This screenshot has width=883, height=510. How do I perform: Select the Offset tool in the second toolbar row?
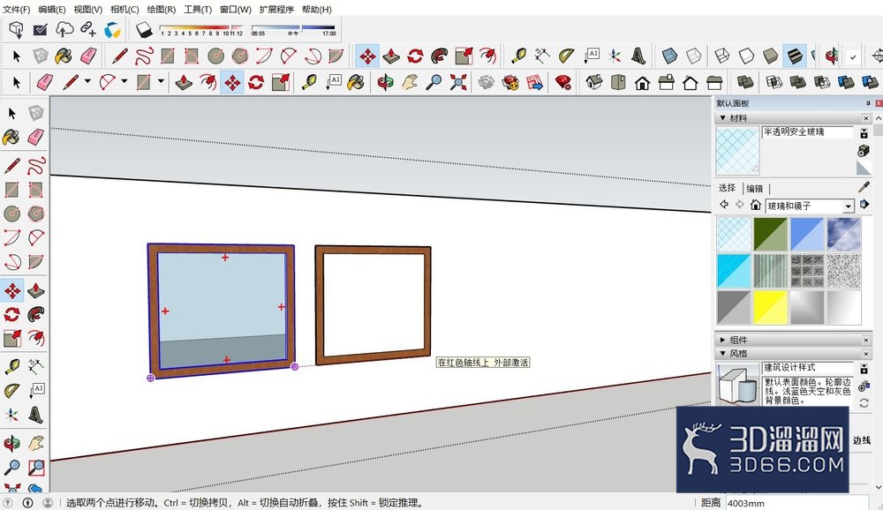click(487, 56)
